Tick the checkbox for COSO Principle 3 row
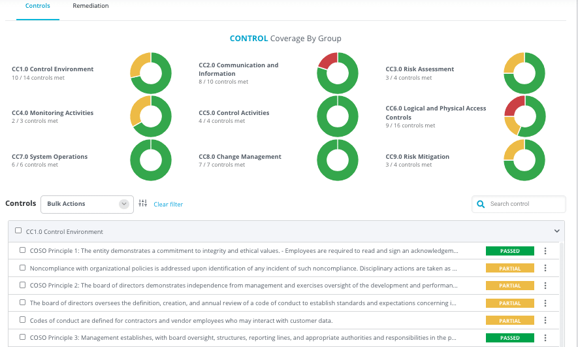The image size is (578, 347). 22,337
